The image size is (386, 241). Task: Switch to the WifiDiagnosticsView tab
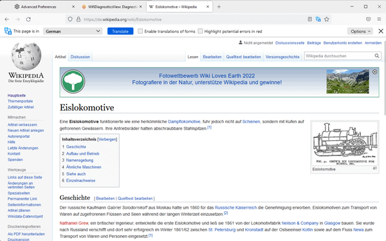point(113,6)
